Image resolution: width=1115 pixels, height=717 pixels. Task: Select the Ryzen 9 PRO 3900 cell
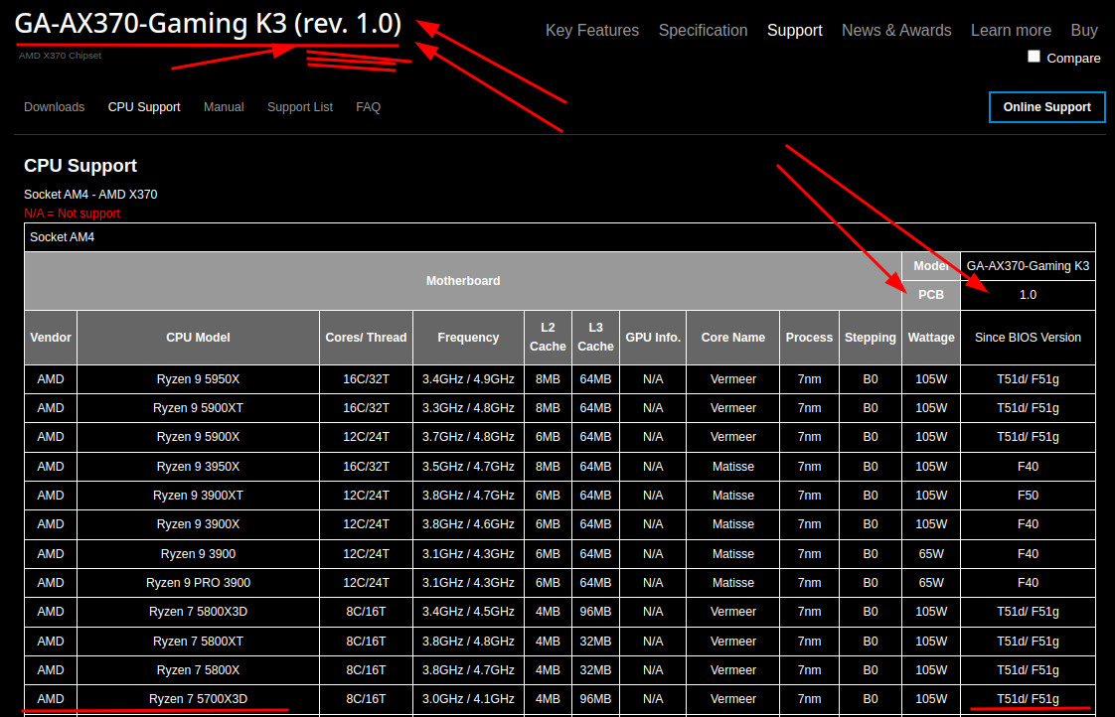coord(198,583)
